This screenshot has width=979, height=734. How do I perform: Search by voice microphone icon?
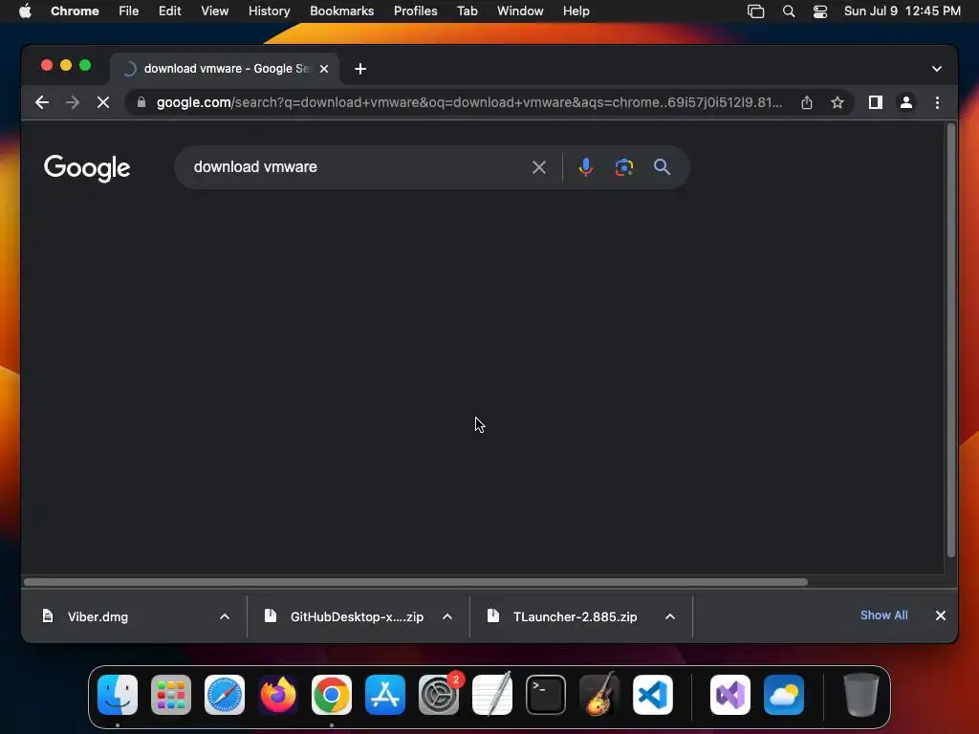click(586, 167)
